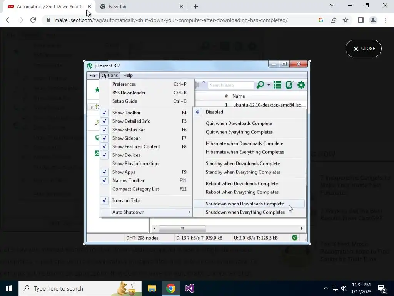Screen dimensions: 394x296
Task: Click the Chrome taskbar icon
Action: (170, 288)
